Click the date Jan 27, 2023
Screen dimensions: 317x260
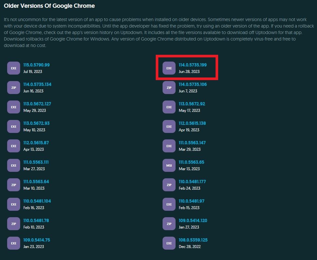coord(189,227)
